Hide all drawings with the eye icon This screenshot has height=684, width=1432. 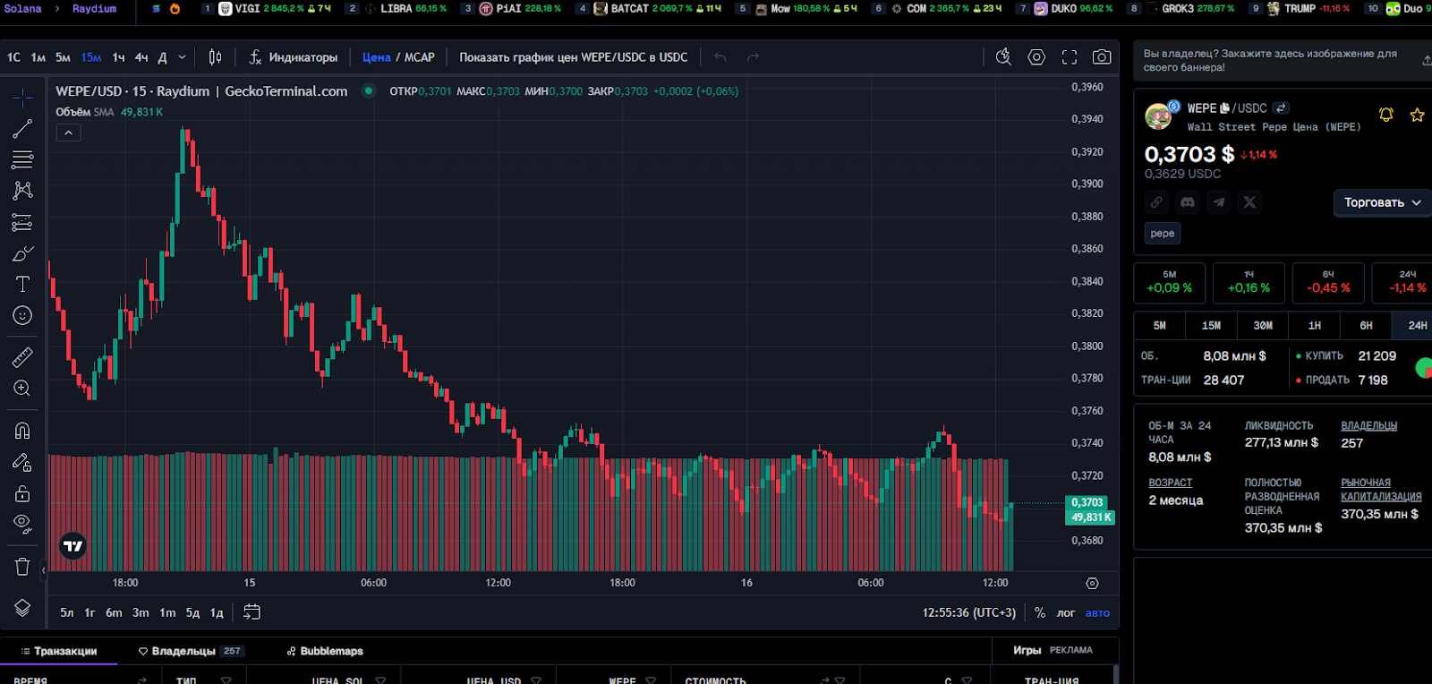click(x=22, y=524)
